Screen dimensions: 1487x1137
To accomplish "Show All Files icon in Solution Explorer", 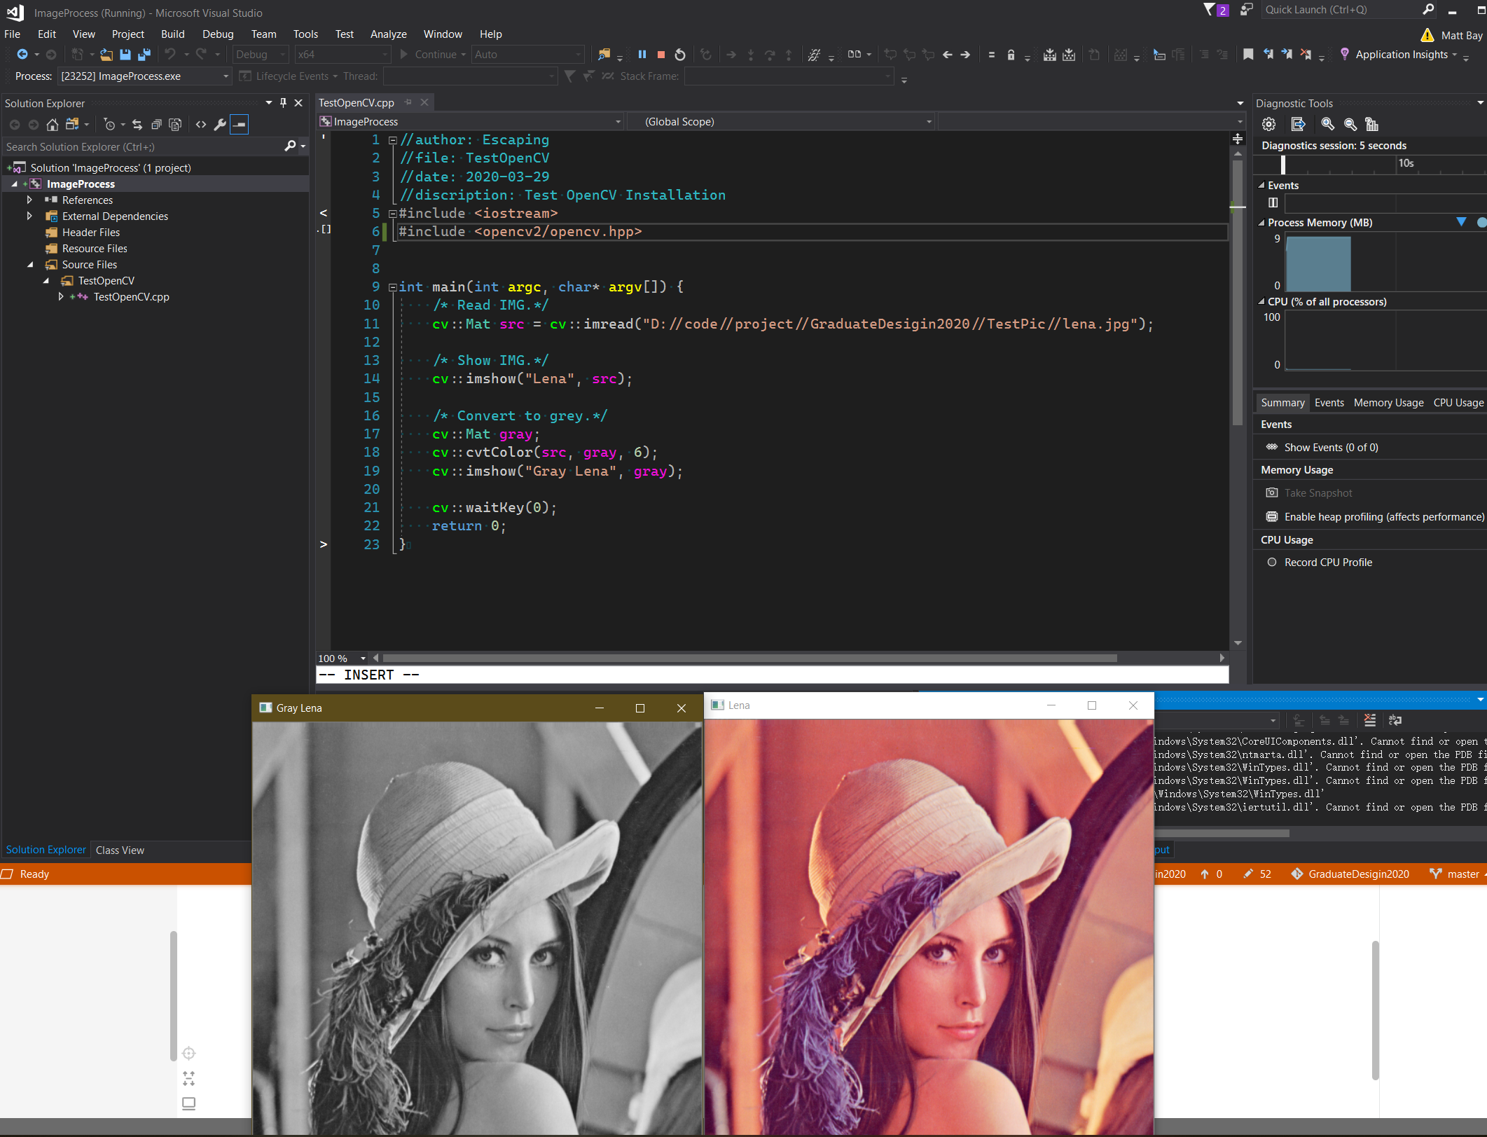I will pyautogui.click(x=175, y=125).
